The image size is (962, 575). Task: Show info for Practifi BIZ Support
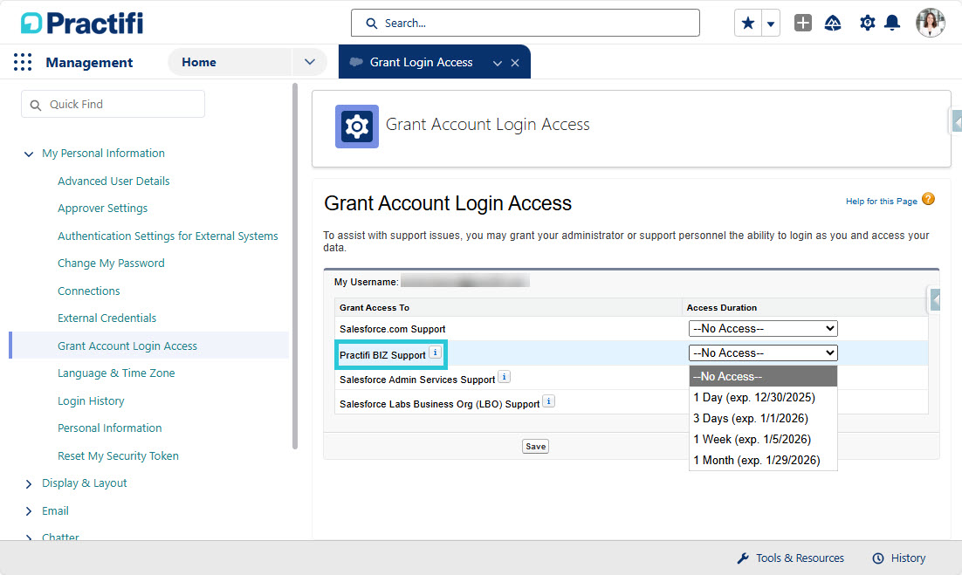[x=435, y=353]
